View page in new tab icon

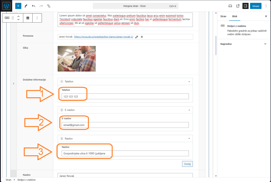click(x=238, y=6)
